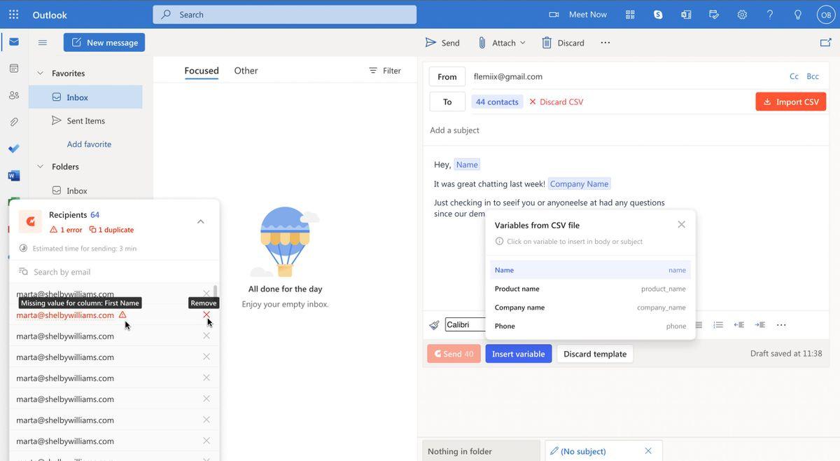The width and height of the screenshot is (840, 461).
Task: Select Company name variable from list
Action: click(590, 307)
